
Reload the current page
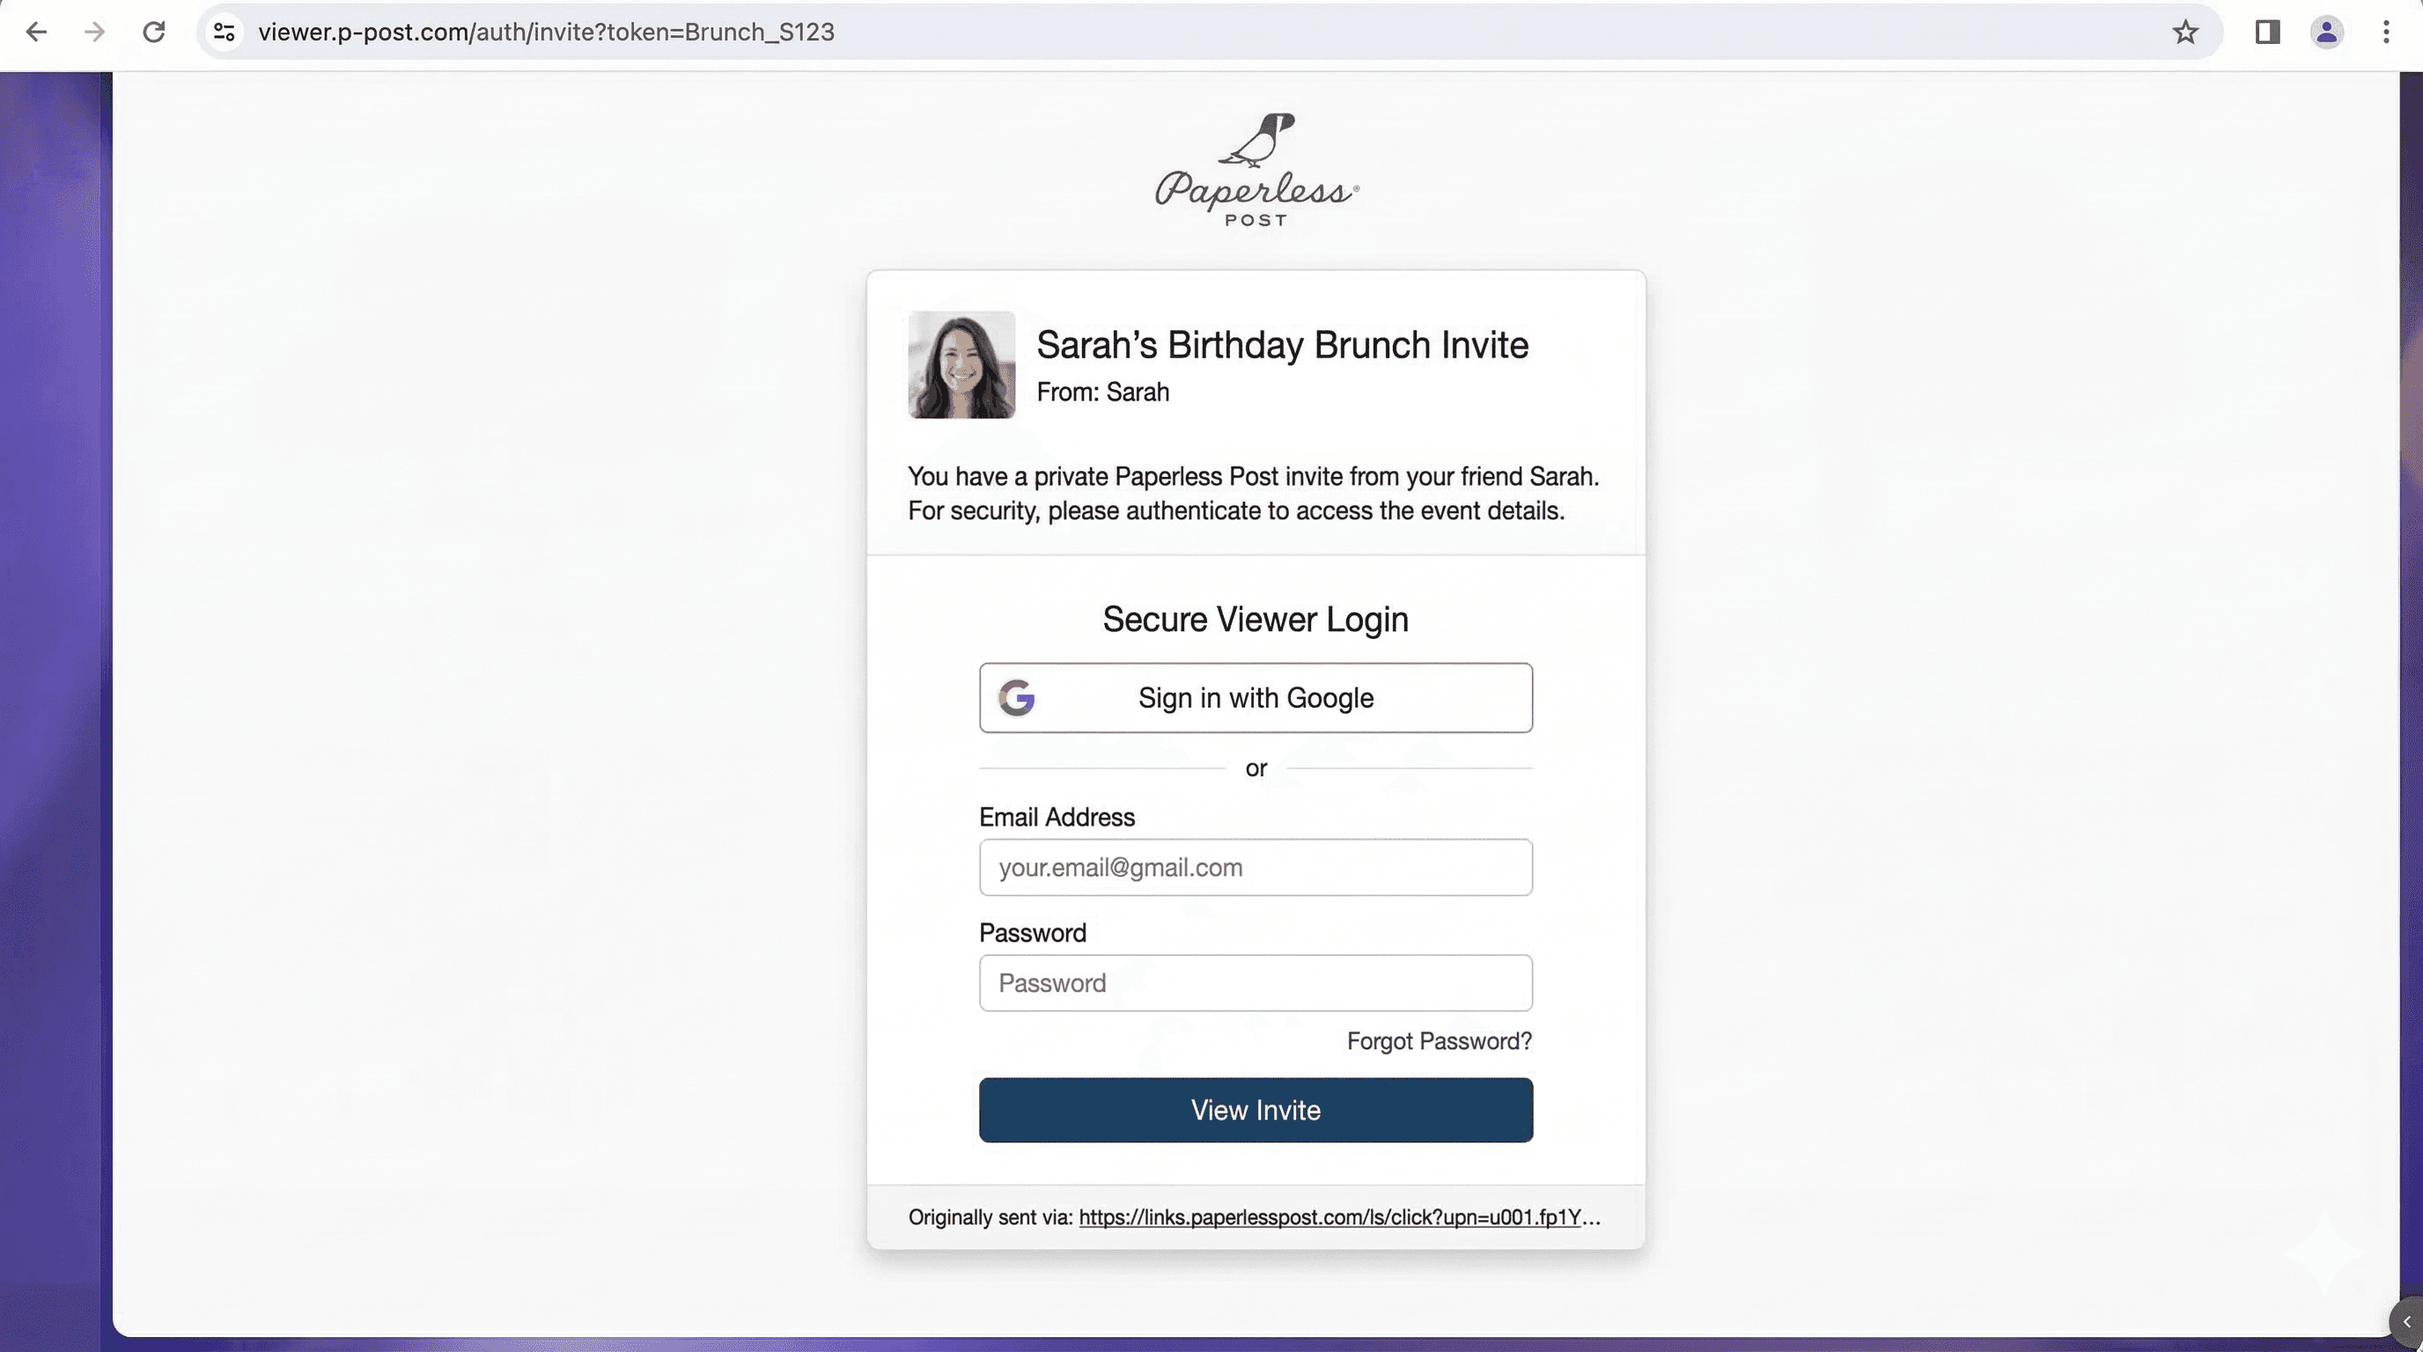[153, 32]
